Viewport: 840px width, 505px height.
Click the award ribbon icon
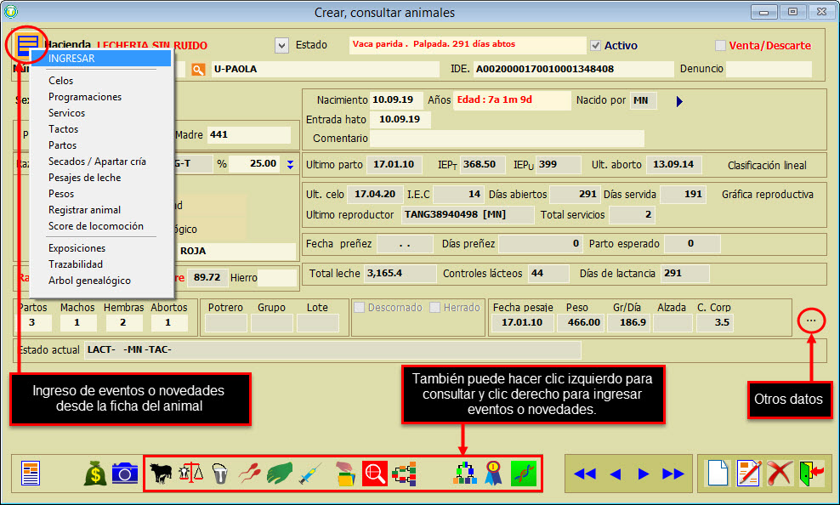[x=494, y=473]
